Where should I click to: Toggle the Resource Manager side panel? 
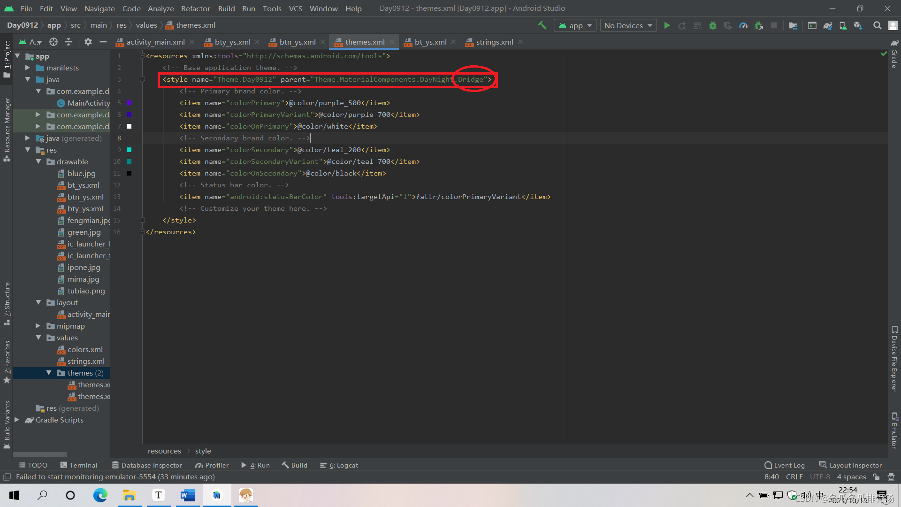pos(7,129)
